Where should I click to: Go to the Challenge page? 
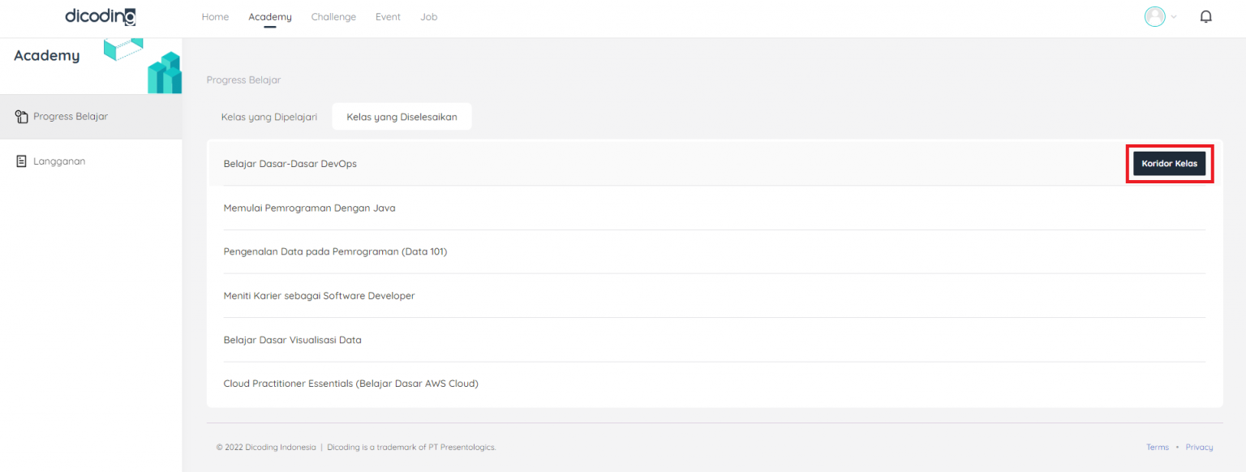point(333,17)
